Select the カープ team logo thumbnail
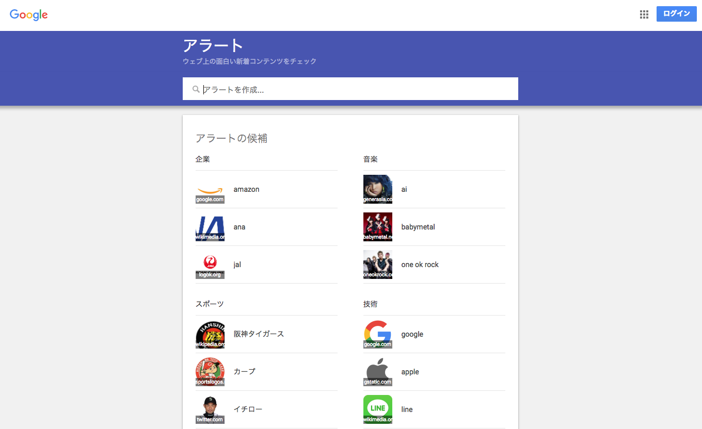Image resolution: width=702 pixels, height=429 pixels. tap(210, 372)
